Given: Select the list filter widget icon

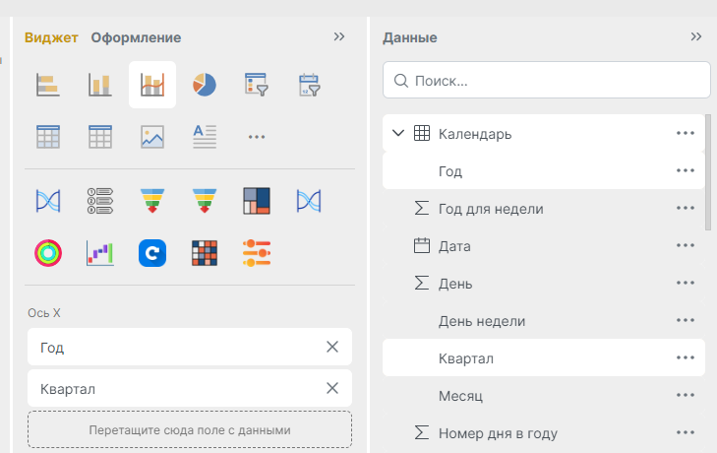Looking at the screenshot, I should (257, 85).
